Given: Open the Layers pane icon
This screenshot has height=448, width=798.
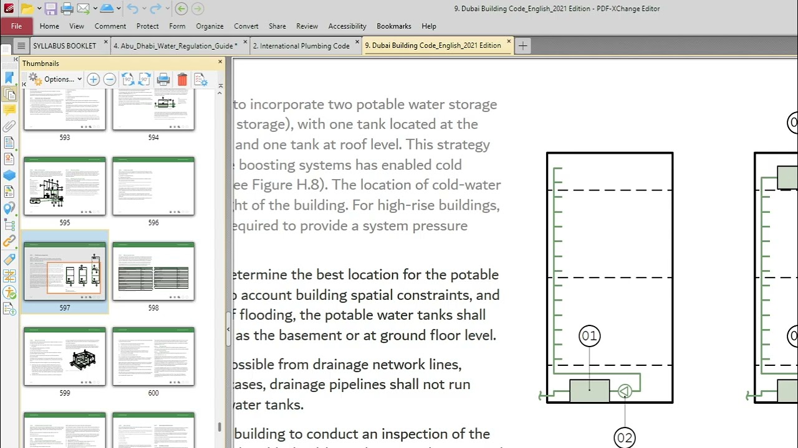Looking at the screenshot, I should tap(9, 175).
